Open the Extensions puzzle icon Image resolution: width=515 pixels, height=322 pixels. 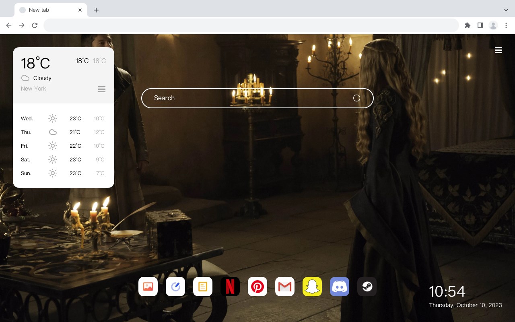click(x=467, y=25)
